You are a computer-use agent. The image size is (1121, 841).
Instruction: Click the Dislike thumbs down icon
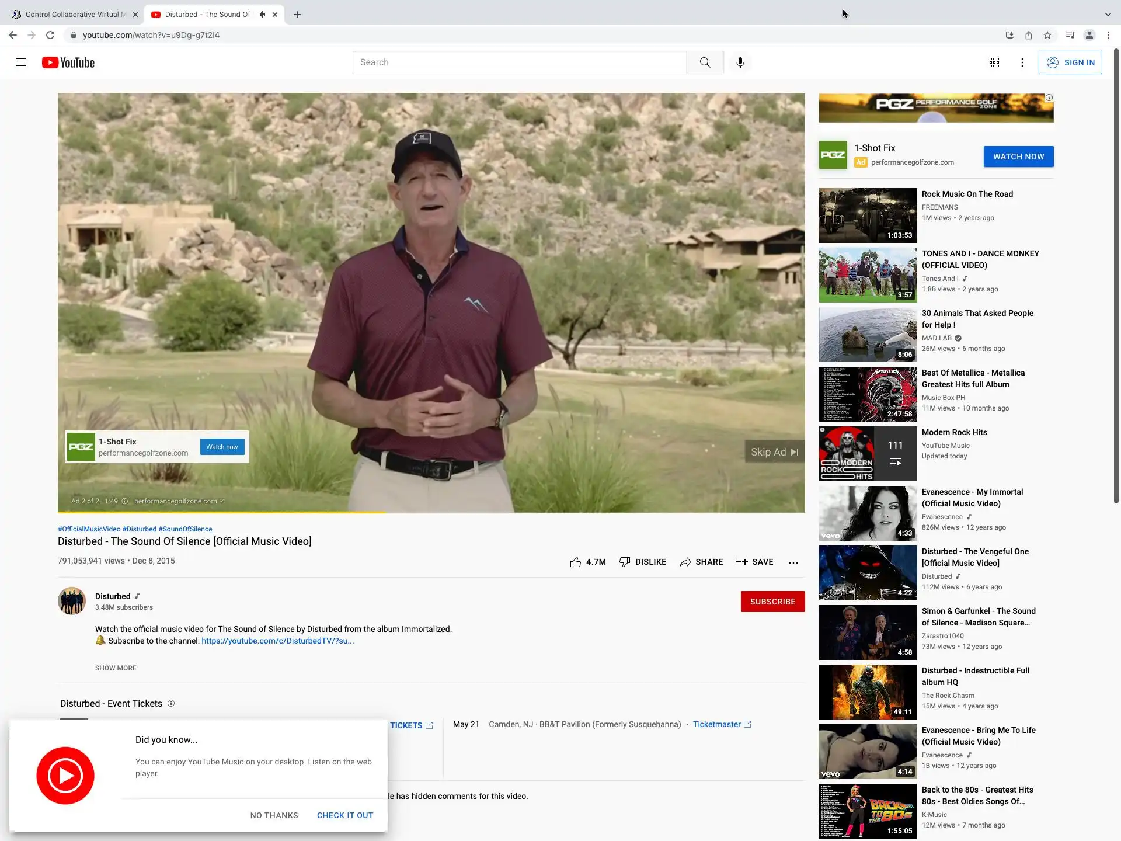tap(625, 562)
